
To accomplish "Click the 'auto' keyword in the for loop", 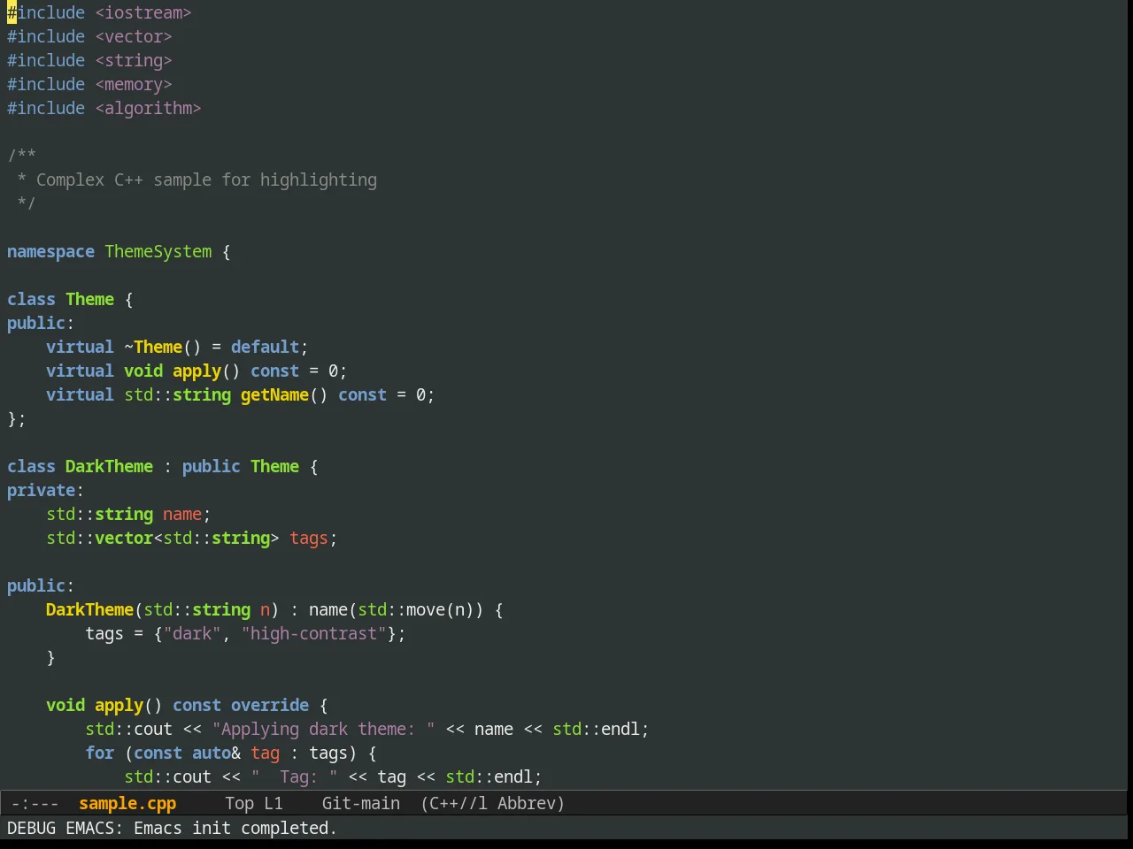I will tap(212, 753).
